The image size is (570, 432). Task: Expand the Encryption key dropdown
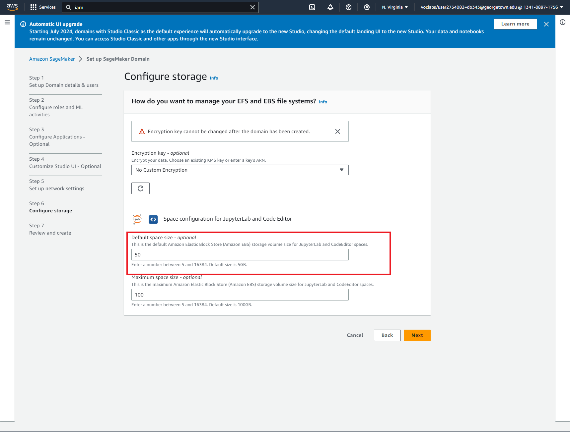point(240,170)
